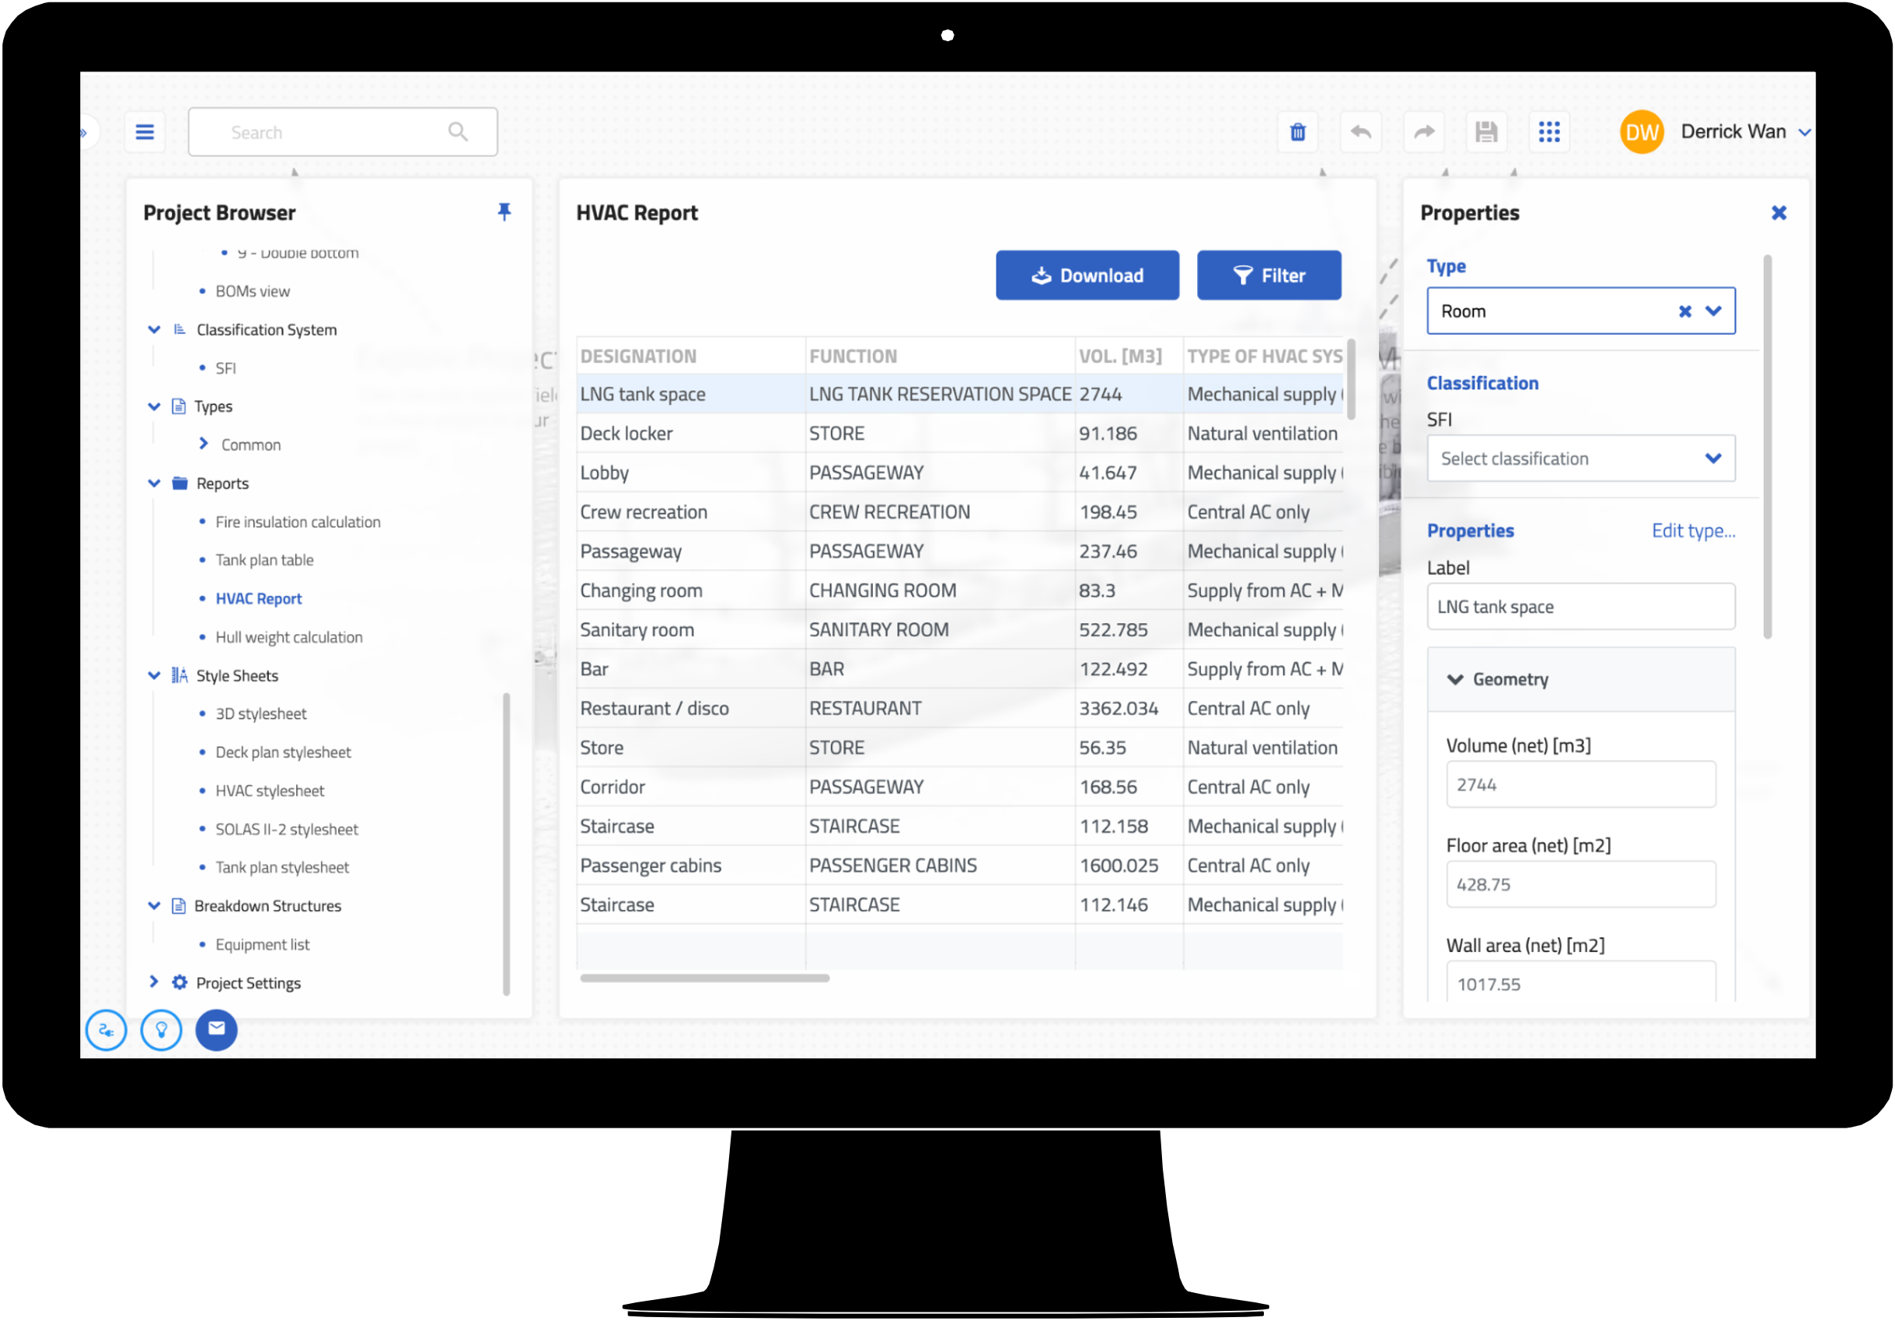This screenshot has width=1895, height=1321.
Task: Open Hull weight calculation report
Action: 289,637
